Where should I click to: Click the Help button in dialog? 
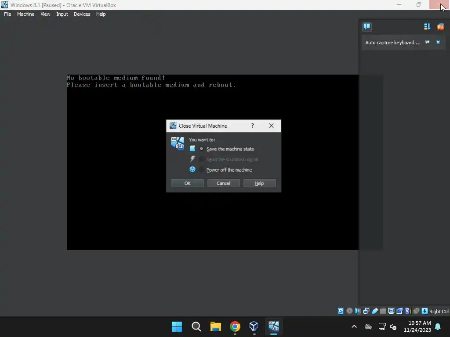(x=259, y=183)
